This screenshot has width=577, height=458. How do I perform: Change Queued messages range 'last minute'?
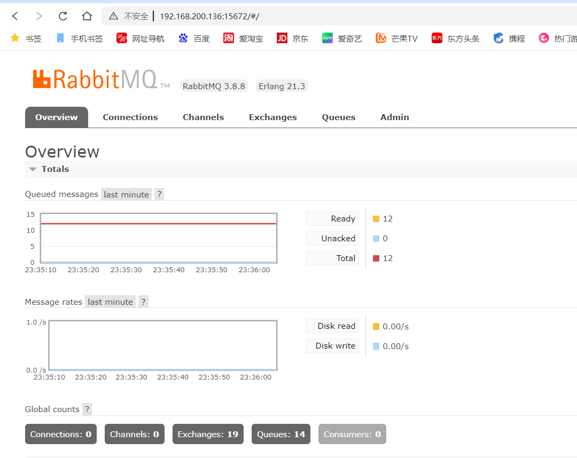[126, 194]
